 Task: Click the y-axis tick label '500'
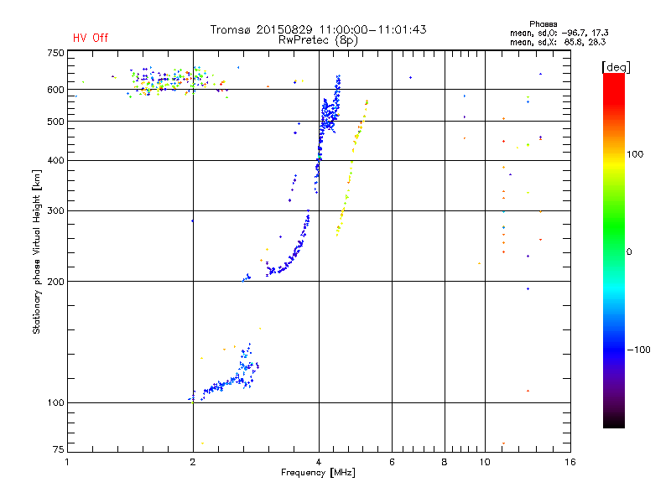point(55,122)
